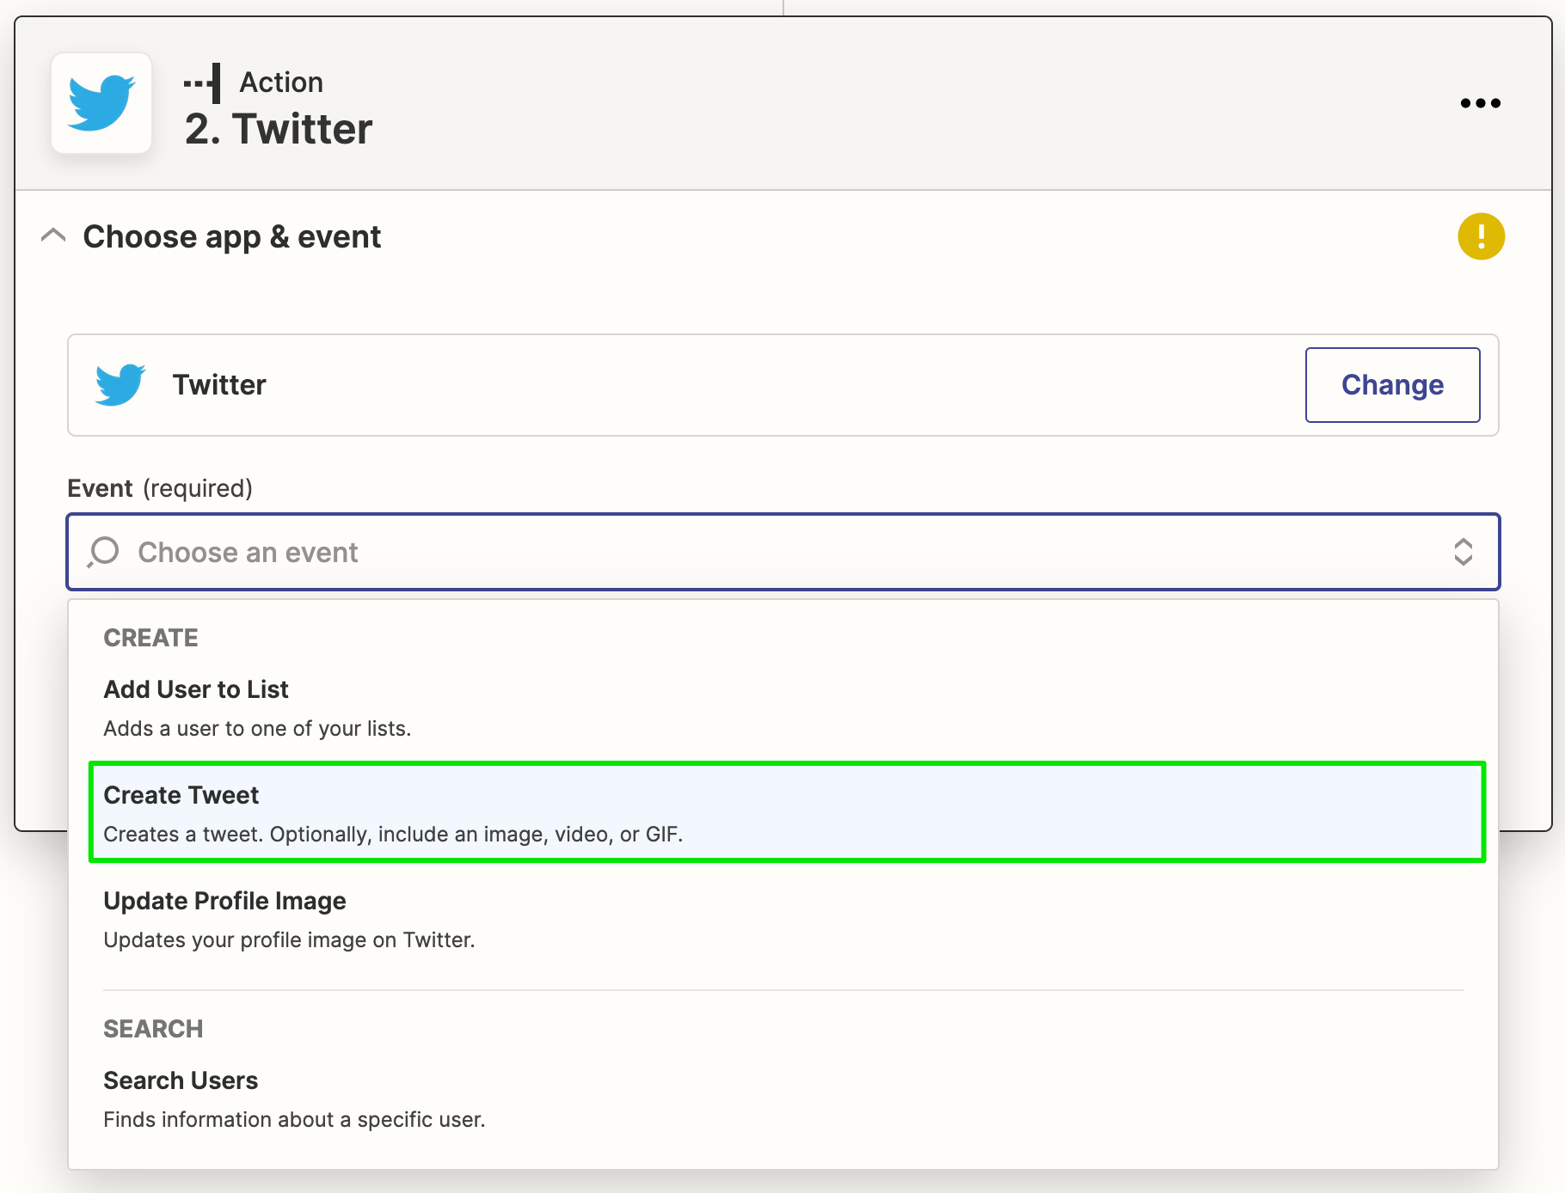Click the yellow warning exclamation icon
This screenshot has height=1193, width=1565.
[1481, 236]
